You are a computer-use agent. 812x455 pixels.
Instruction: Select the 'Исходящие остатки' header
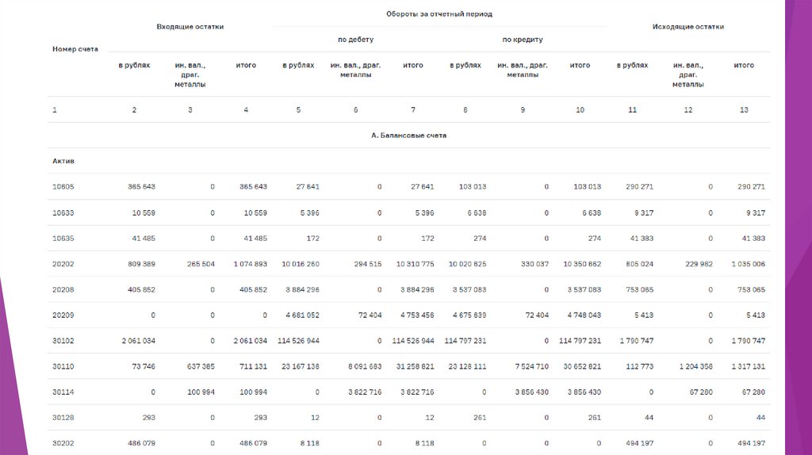coord(688,26)
